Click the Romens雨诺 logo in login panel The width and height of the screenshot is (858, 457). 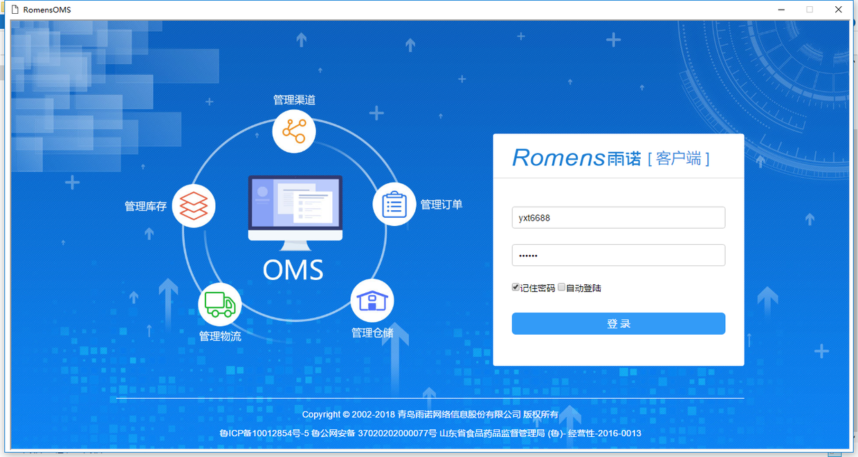point(578,158)
